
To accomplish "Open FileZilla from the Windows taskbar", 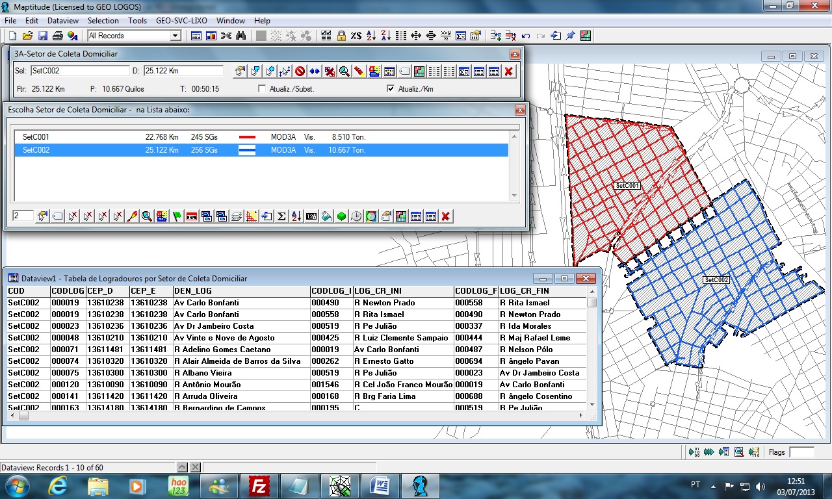I will click(x=259, y=485).
